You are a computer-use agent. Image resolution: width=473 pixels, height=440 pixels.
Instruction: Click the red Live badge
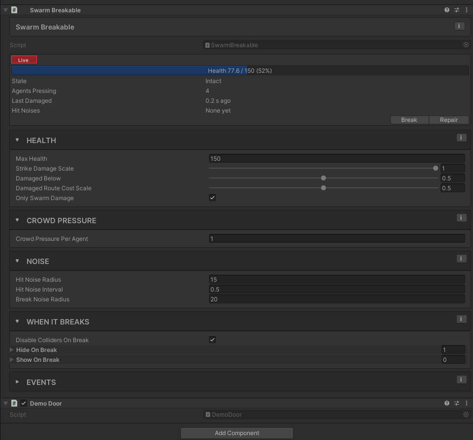click(x=24, y=59)
